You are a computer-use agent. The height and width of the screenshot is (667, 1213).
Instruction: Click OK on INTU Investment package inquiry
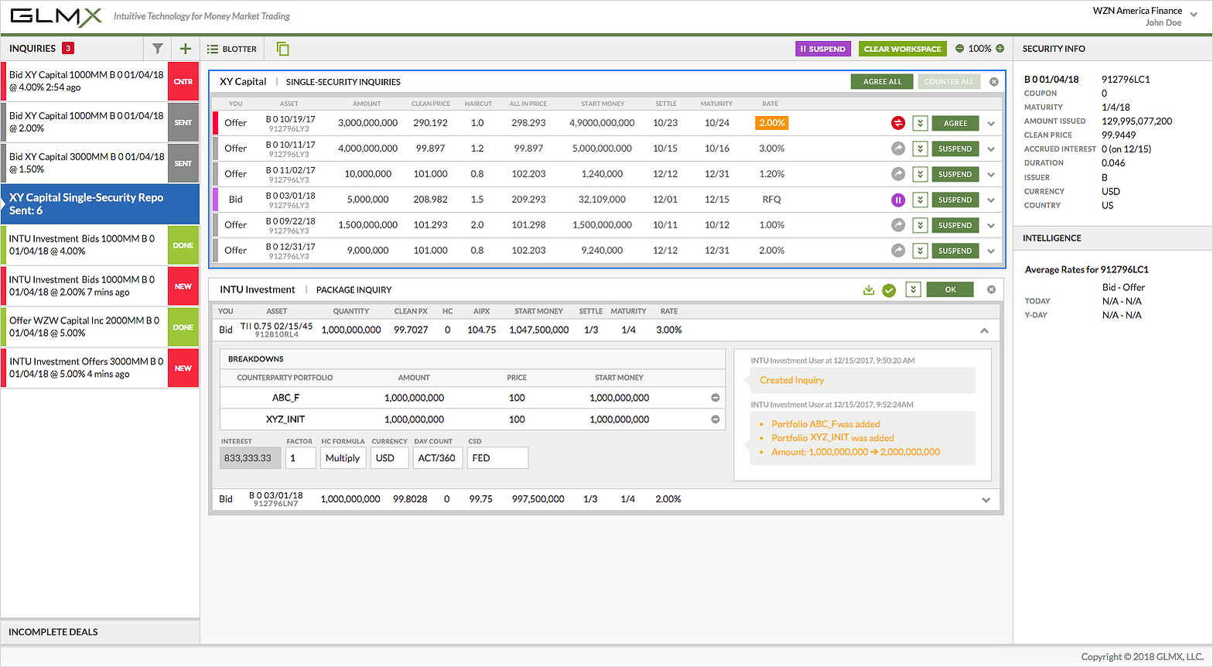tap(951, 289)
